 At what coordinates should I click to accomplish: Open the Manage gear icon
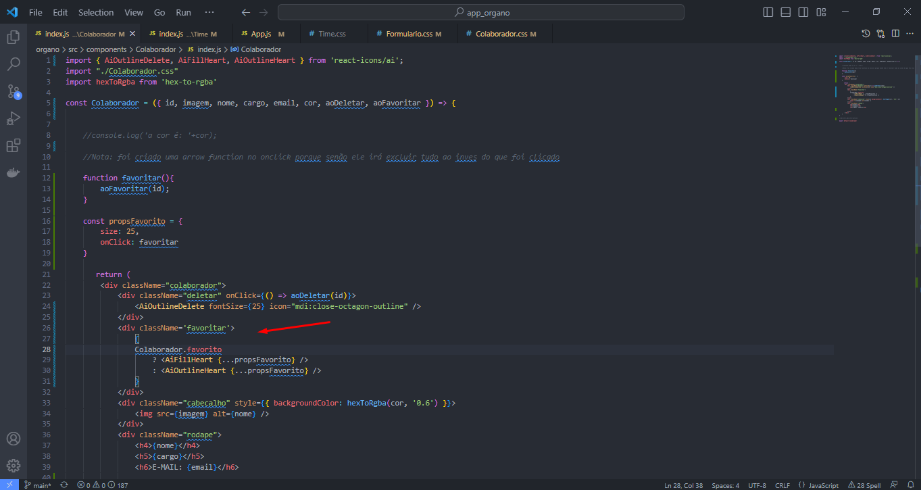point(13,466)
